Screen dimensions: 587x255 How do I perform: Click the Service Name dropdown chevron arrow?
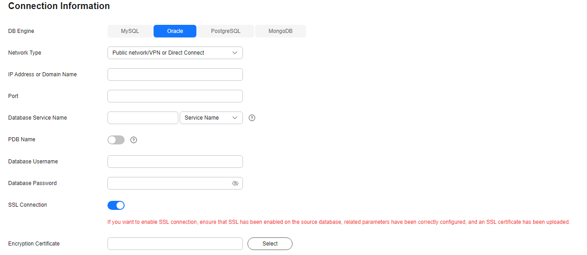click(x=235, y=118)
